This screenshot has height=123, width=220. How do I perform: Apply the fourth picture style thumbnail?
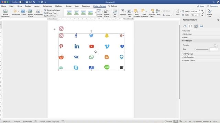click(90, 13)
